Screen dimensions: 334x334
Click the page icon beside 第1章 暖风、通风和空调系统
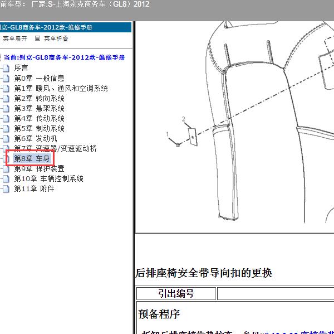(x=6, y=88)
